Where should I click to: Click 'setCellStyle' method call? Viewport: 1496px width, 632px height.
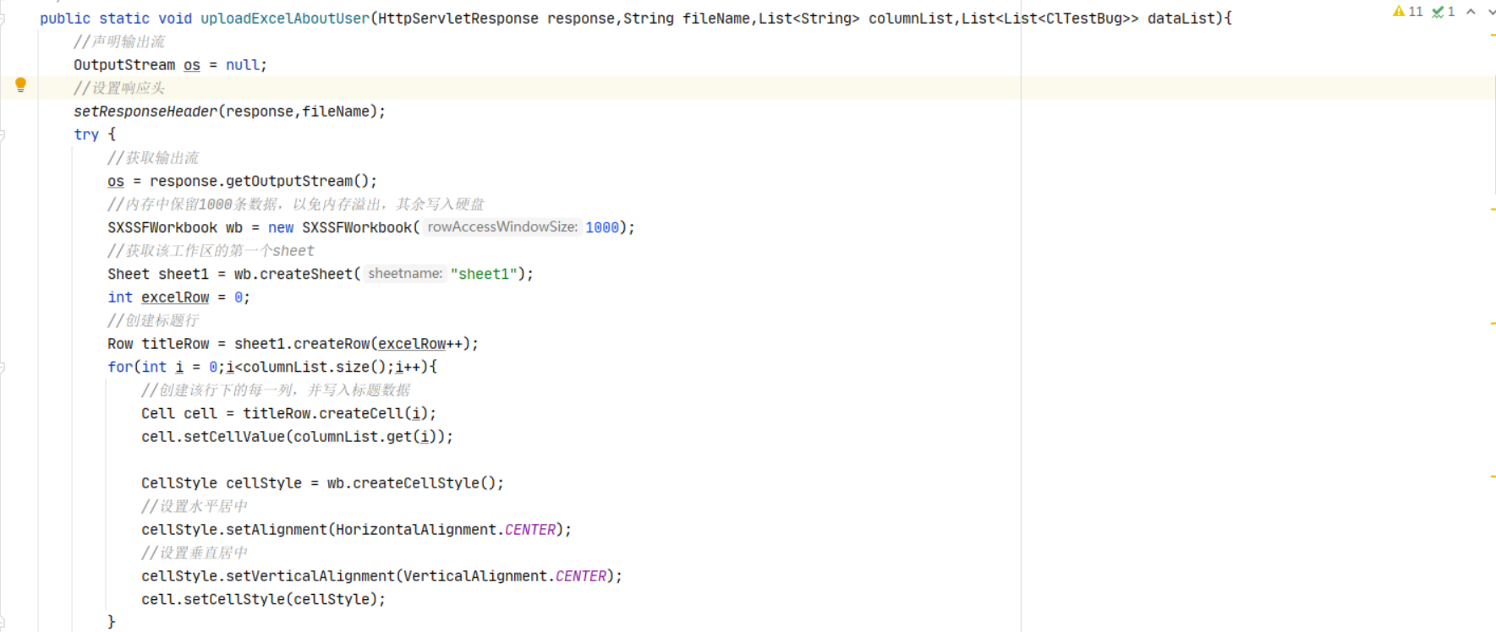234,599
